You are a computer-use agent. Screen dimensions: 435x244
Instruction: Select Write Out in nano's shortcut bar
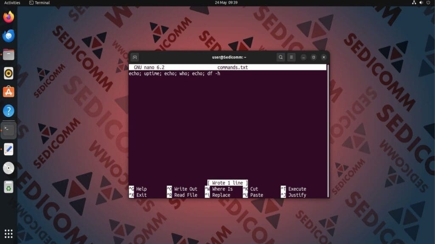pos(186,189)
